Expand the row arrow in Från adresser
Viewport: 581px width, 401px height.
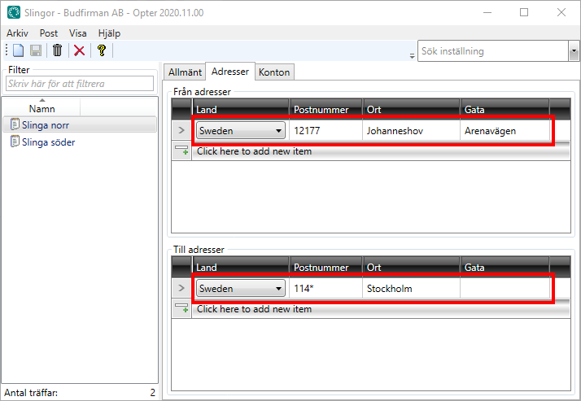pyautogui.click(x=181, y=130)
